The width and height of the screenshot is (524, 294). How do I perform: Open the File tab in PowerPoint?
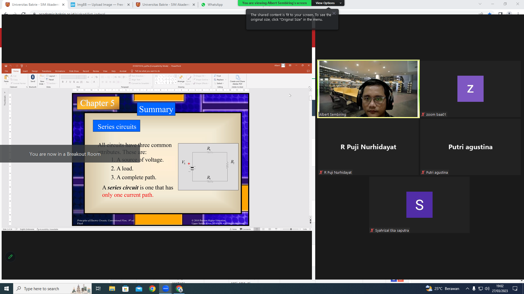6,71
